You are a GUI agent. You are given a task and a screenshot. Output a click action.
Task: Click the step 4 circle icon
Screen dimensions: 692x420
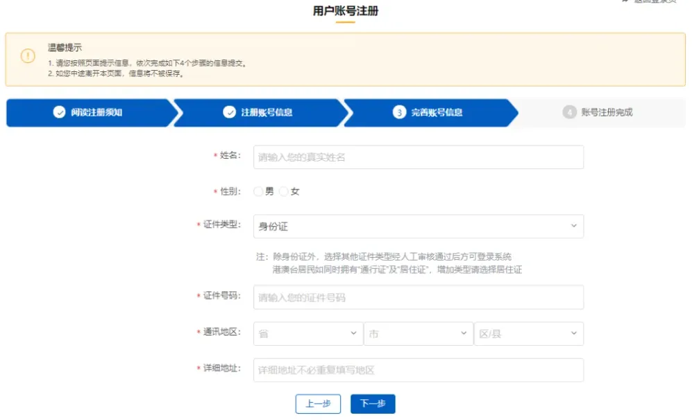tap(569, 112)
